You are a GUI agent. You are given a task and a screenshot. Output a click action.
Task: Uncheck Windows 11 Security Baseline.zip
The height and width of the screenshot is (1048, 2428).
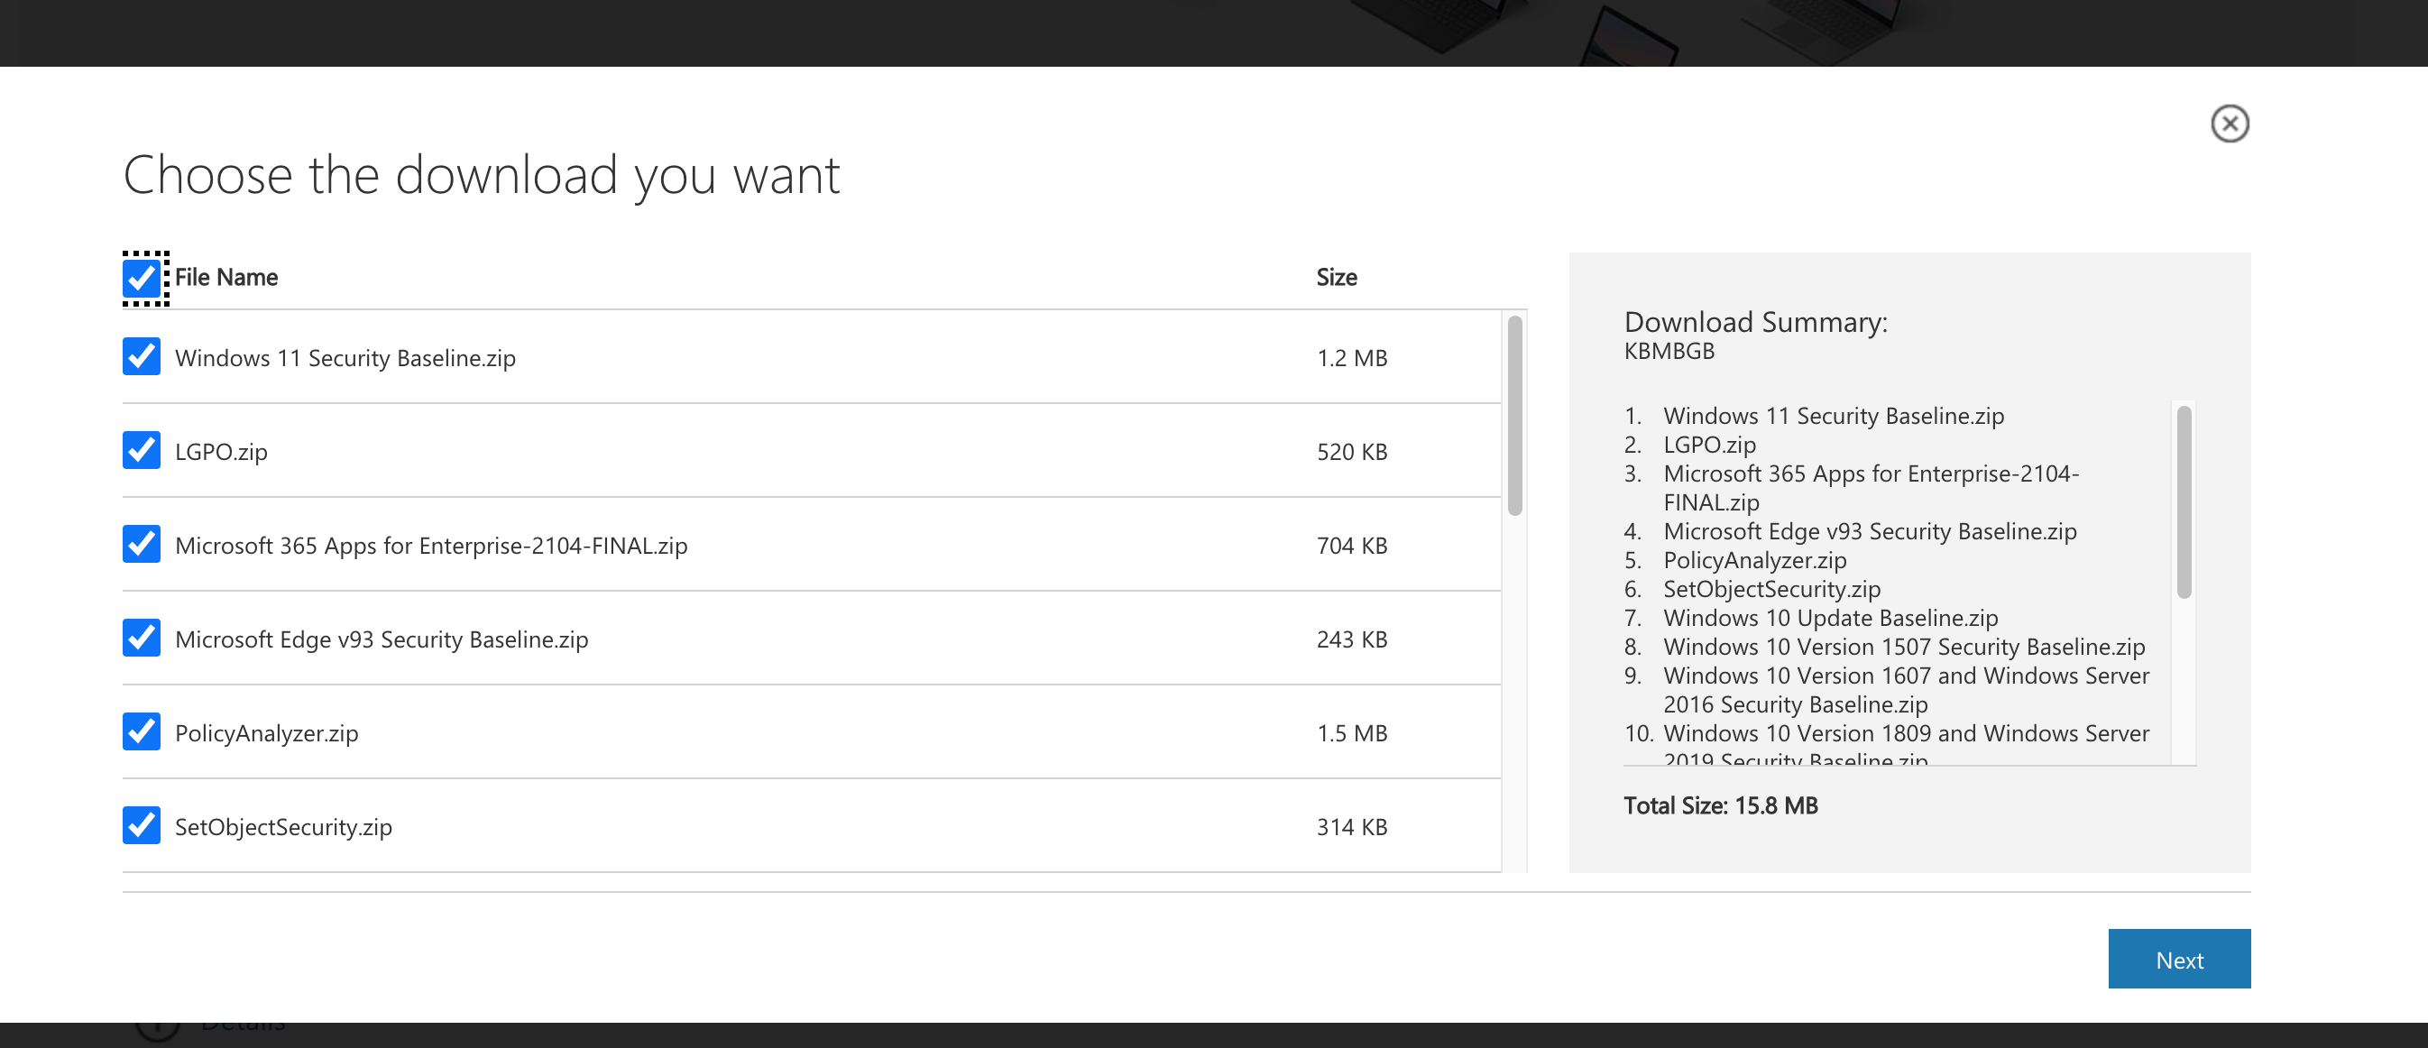(142, 357)
